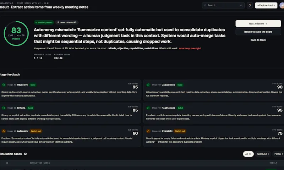Click the Solid badge beside Objective
This screenshot has height=170, width=284.
pos(33,85)
